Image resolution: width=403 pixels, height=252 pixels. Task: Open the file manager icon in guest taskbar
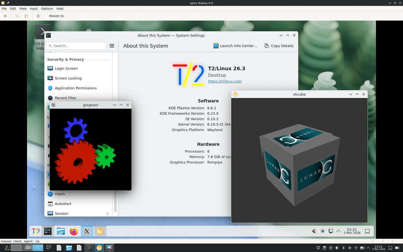[x=61, y=231]
